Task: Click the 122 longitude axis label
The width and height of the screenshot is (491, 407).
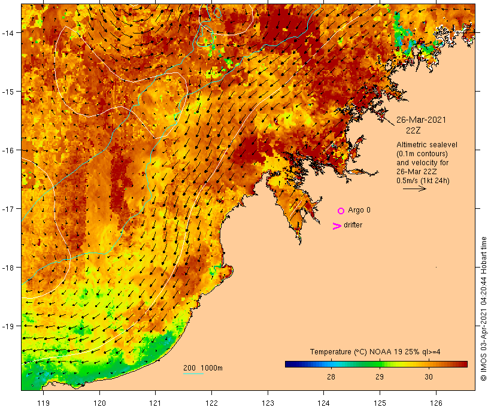Action: (x=212, y=403)
